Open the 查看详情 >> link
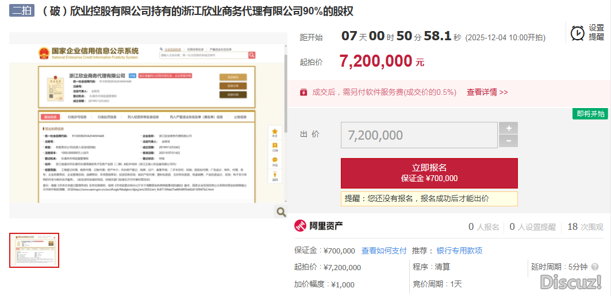611x296 pixels. coord(487,92)
